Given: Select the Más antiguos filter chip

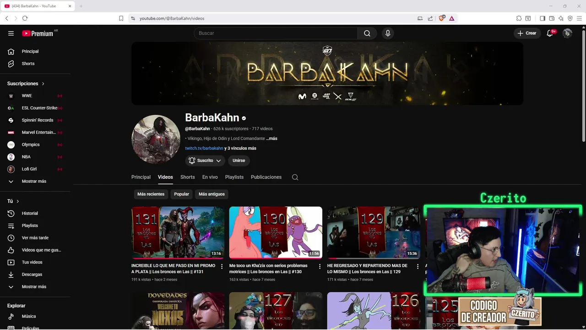Looking at the screenshot, I should pyautogui.click(x=212, y=194).
